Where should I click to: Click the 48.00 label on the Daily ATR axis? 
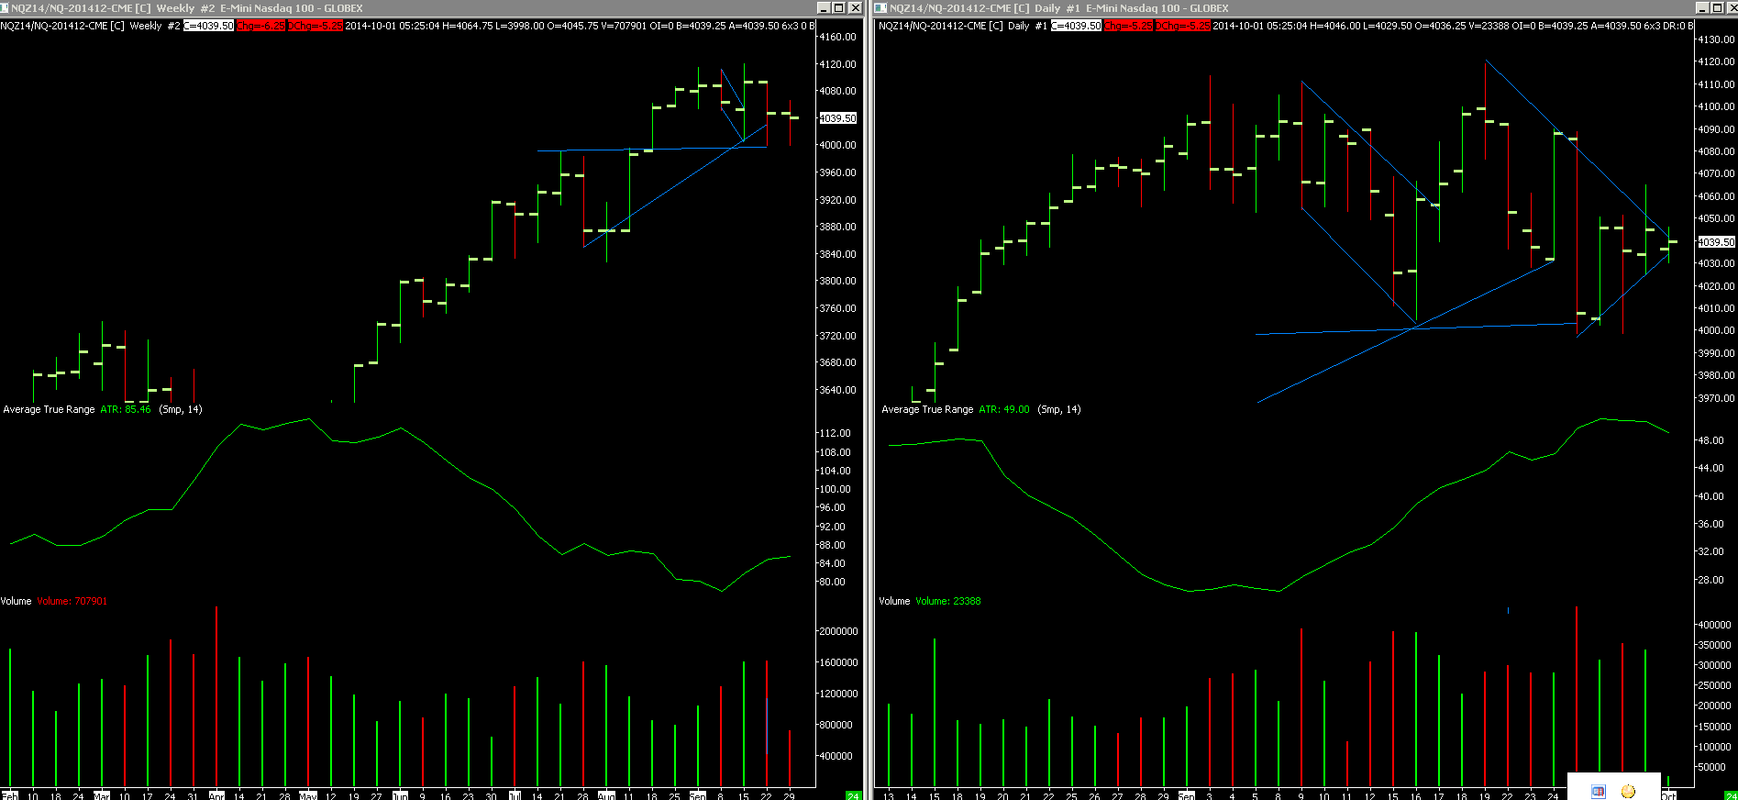click(1710, 440)
